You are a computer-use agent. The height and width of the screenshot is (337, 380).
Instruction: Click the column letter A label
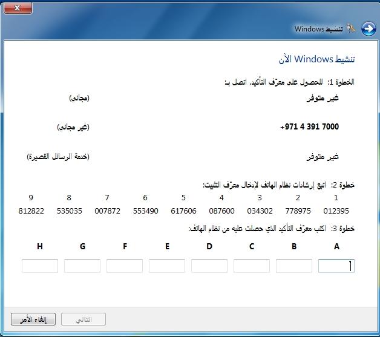coord(336,246)
